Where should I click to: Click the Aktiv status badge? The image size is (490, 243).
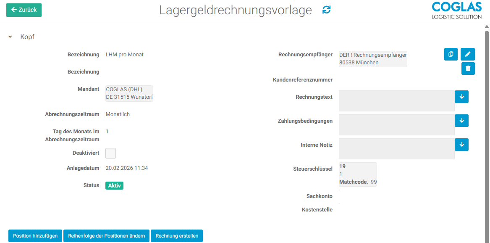(x=114, y=185)
